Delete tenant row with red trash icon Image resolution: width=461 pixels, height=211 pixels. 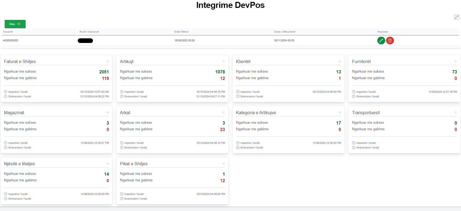390,41
